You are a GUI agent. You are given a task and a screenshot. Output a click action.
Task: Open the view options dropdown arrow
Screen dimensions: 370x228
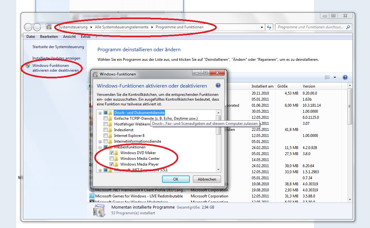point(335,77)
